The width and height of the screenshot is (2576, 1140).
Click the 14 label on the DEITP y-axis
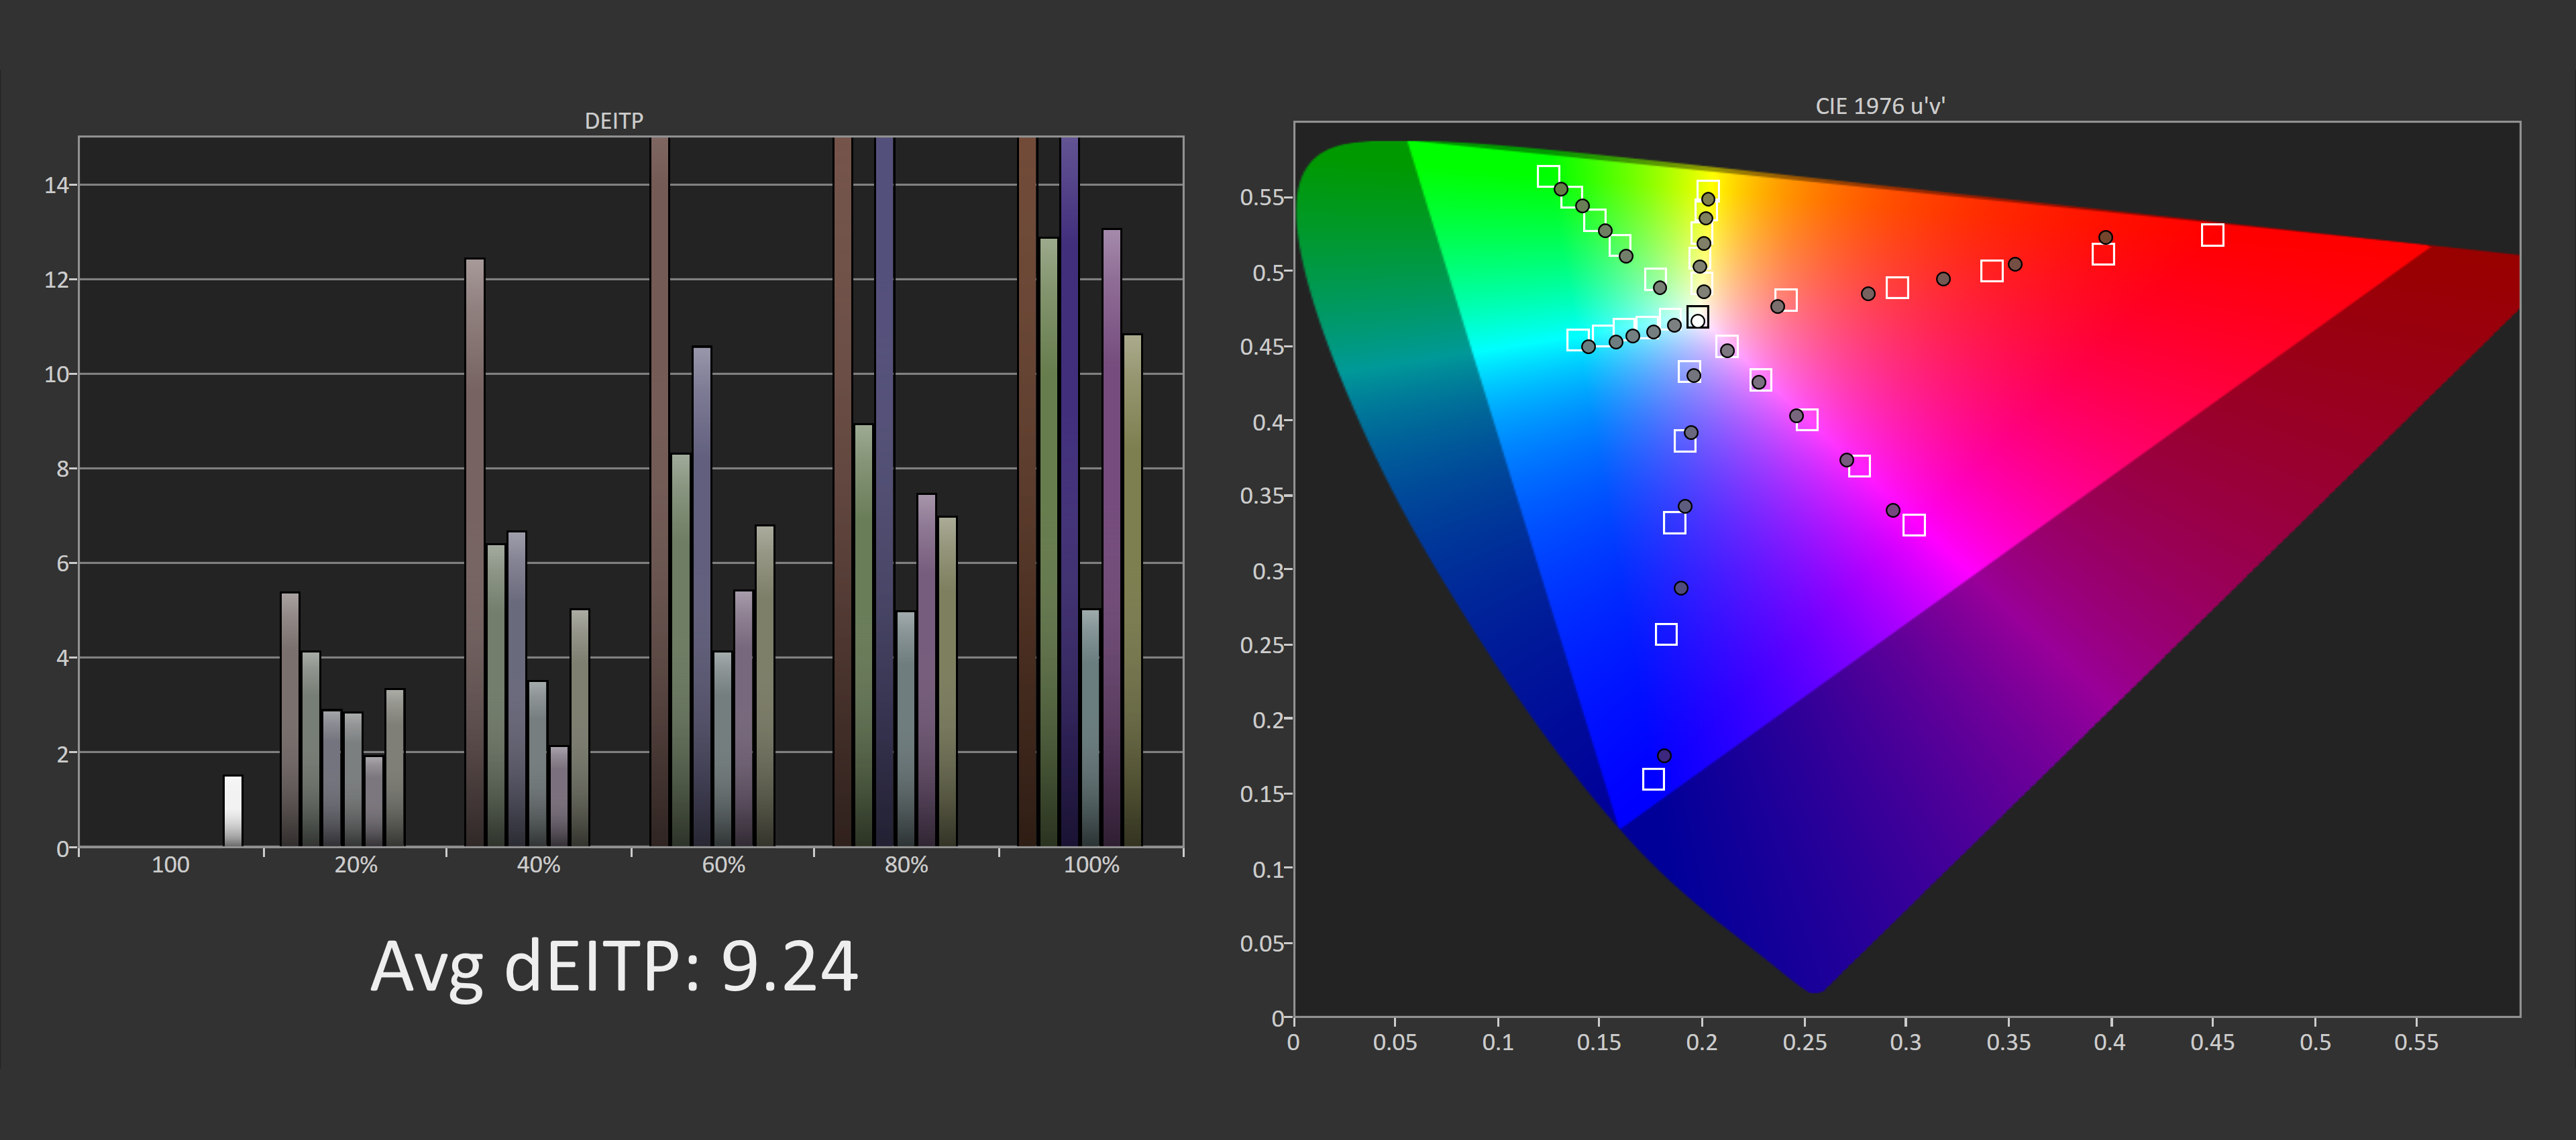56,185
